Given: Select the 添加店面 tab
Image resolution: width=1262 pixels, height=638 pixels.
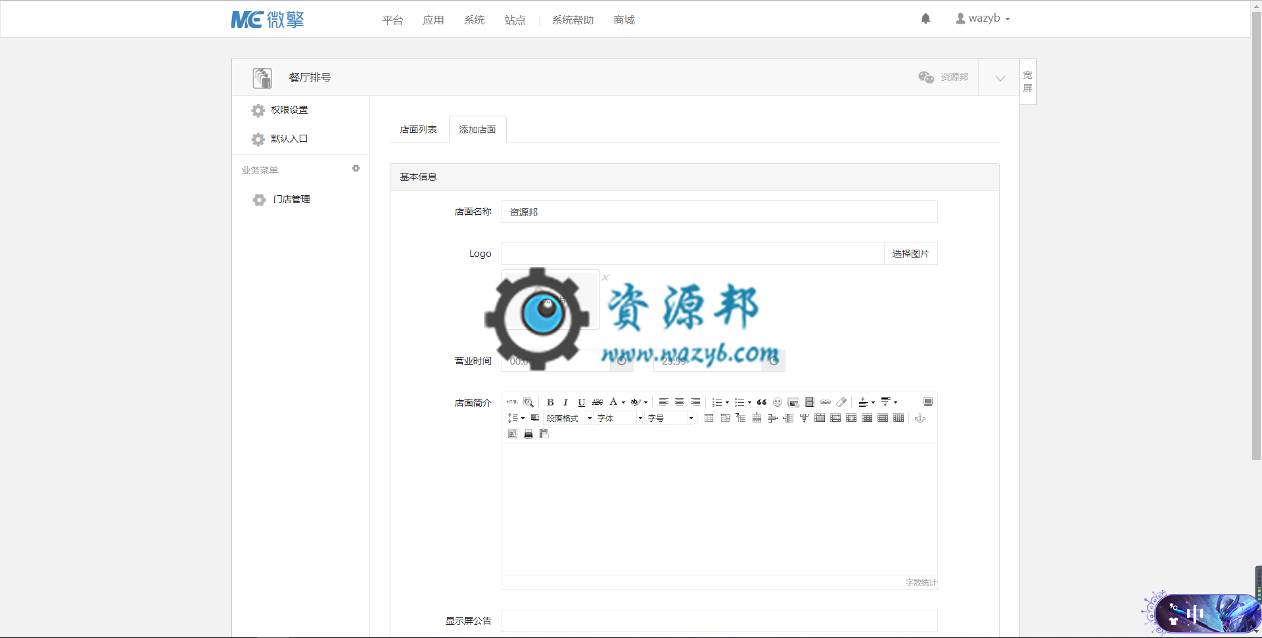Looking at the screenshot, I should [x=477, y=129].
